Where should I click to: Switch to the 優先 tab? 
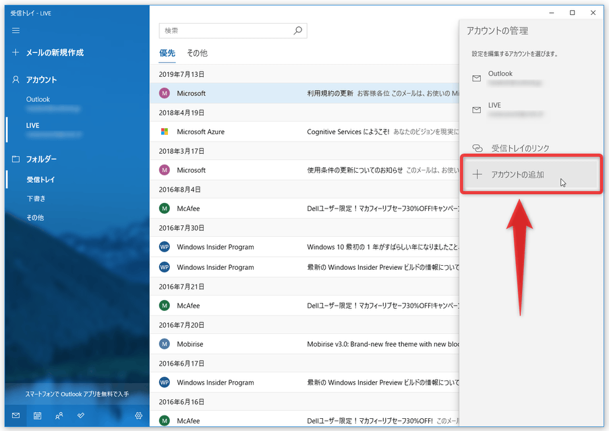click(167, 53)
